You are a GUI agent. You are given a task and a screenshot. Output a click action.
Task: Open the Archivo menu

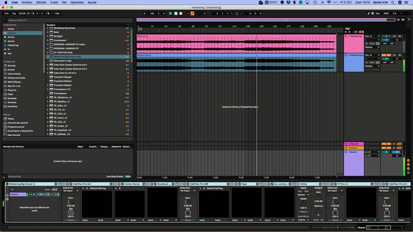(x=27, y=3)
